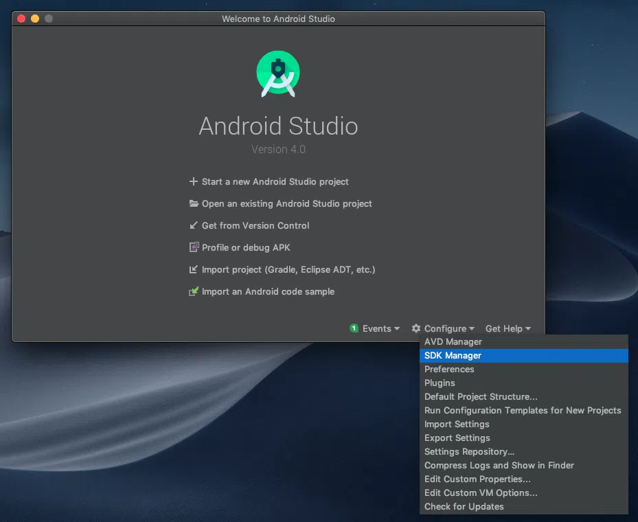Open Settings Repository... entry
638x522 pixels.
(524, 452)
